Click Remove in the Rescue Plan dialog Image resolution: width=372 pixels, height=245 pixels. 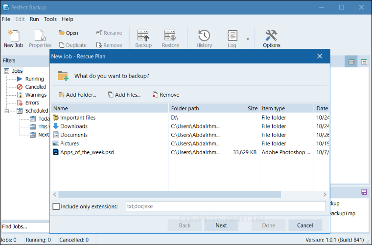pyautogui.click(x=165, y=95)
